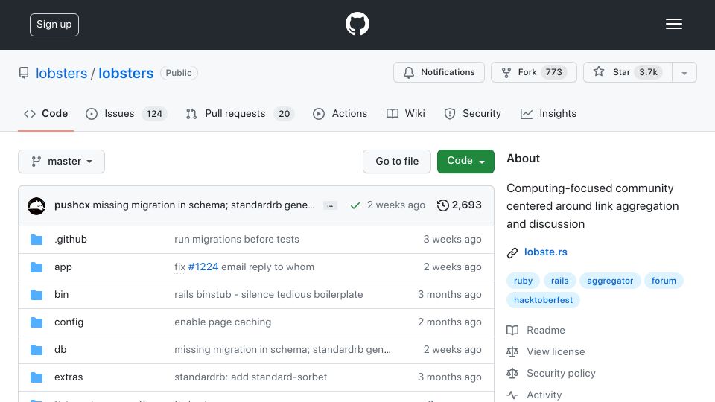The height and width of the screenshot is (402, 715).
Task: Open the hamburger navigation menu
Action: (673, 24)
